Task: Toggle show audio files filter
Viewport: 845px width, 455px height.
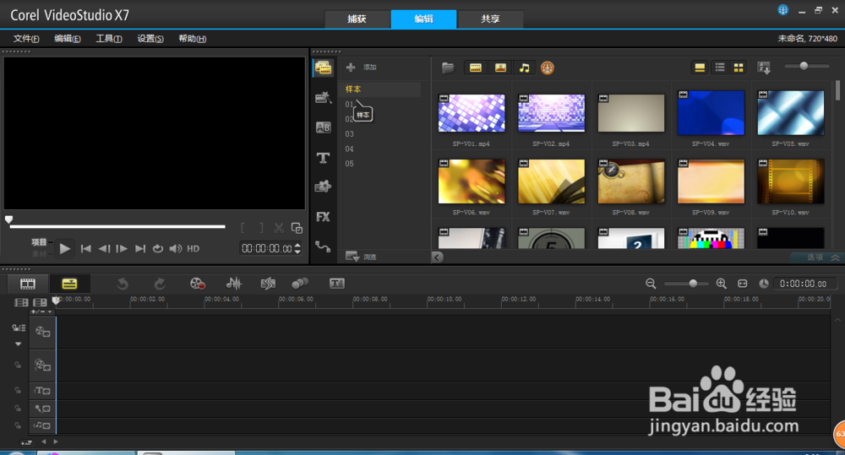Action: coord(525,68)
